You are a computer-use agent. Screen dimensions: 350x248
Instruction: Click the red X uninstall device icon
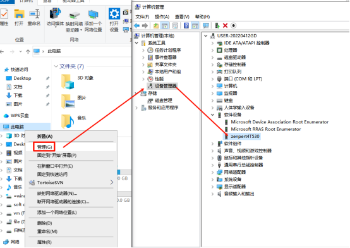tap(225, 25)
